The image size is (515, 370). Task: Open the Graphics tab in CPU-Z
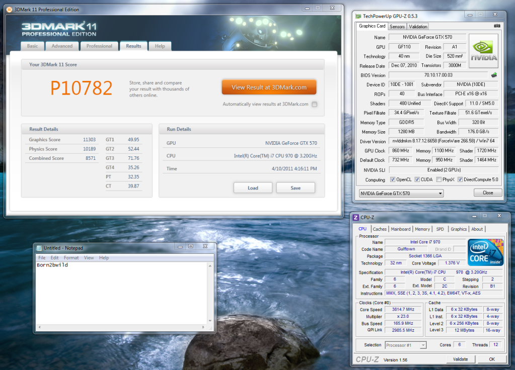pyautogui.click(x=459, y=229)
